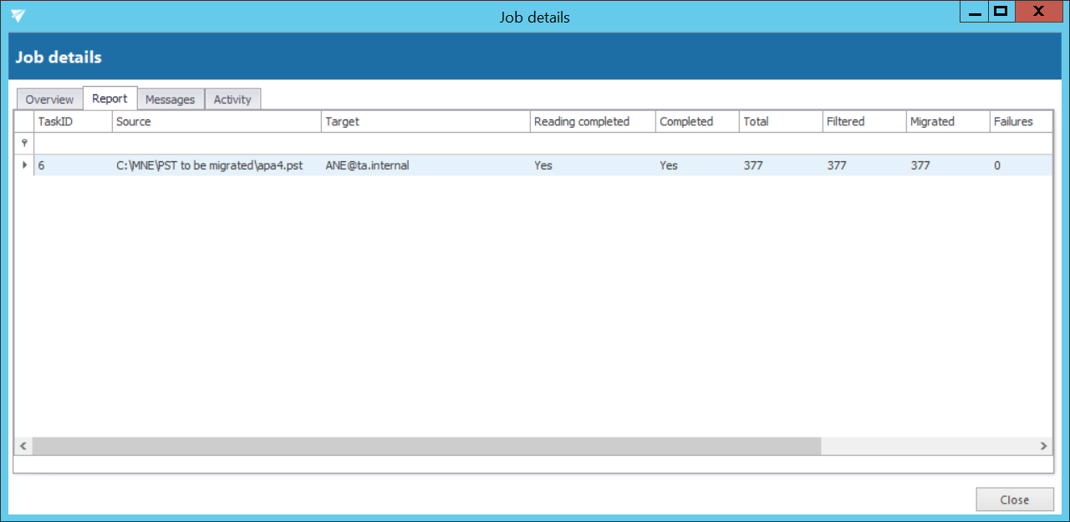Click the Reading completed column header
1070x522 pixels.
(x=592, y=122)
